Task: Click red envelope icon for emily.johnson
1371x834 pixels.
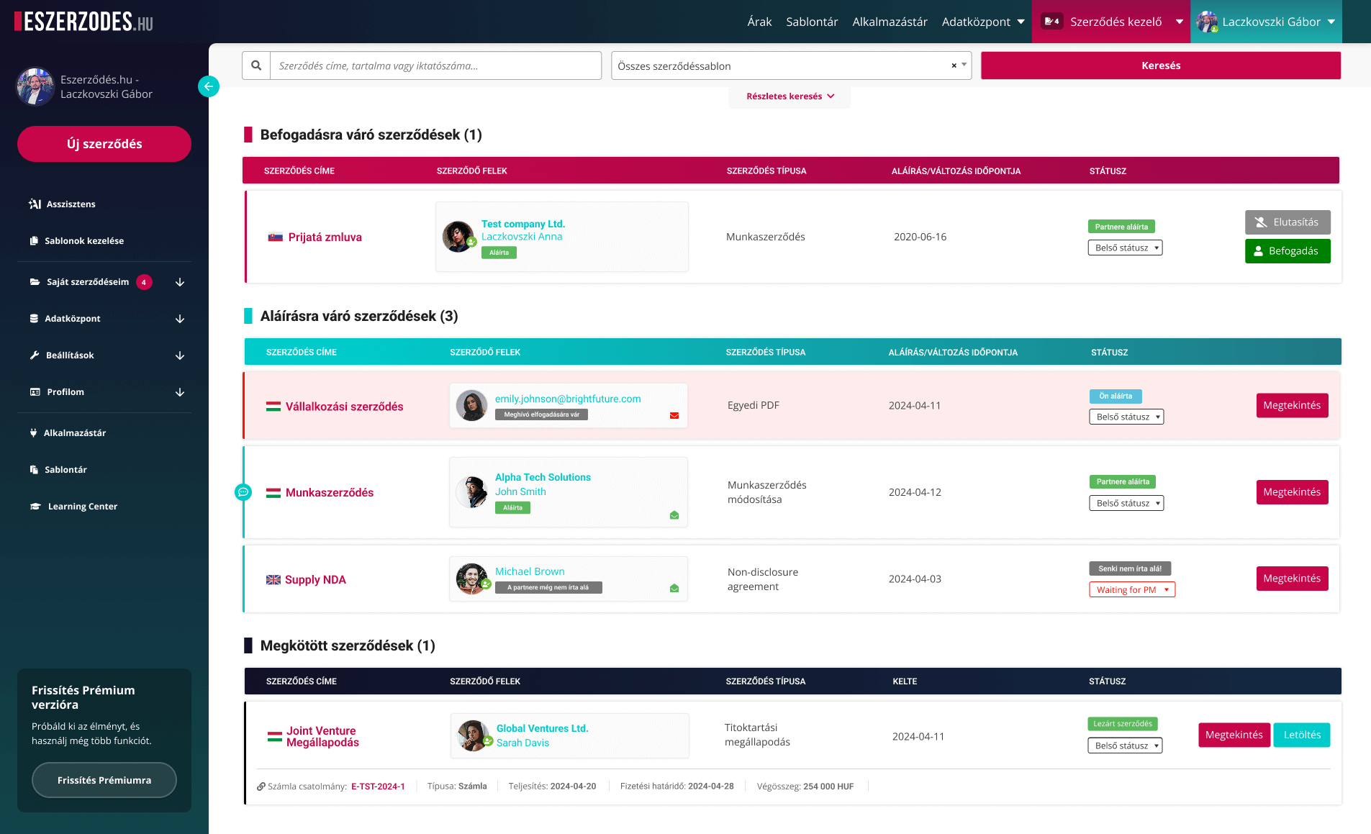Action: [x=674, y=415]
